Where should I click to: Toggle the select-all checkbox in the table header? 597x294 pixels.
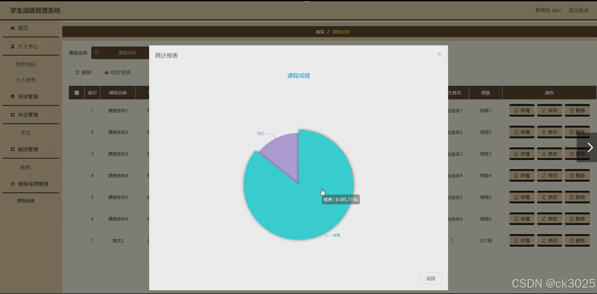click(x=77, y=93)
